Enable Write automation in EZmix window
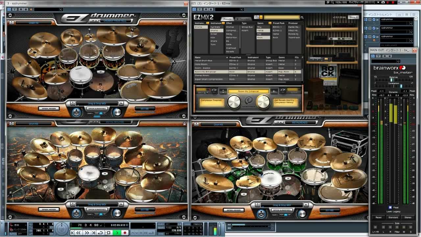 [x=210, y=9]
